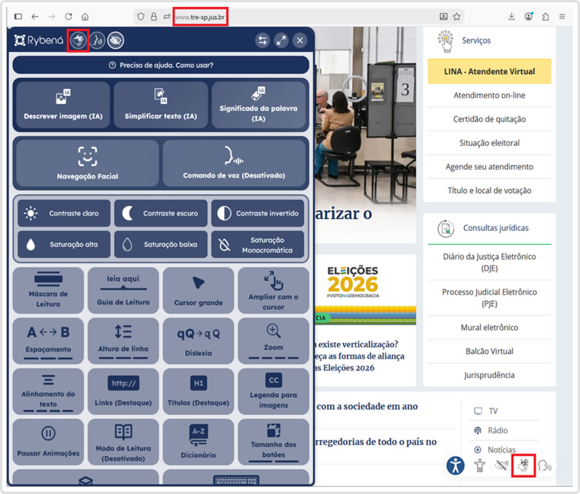
Task: Open Descrever imagem (IA) tool
Action: (x=63, y=105)
